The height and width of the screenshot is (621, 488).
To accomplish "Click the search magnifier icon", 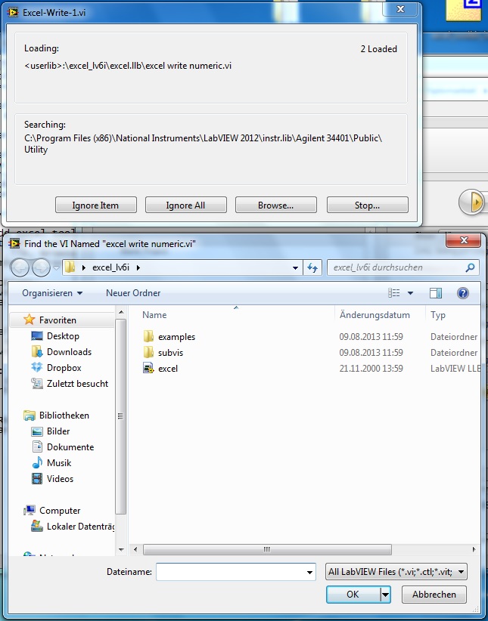I will point(470,267).
